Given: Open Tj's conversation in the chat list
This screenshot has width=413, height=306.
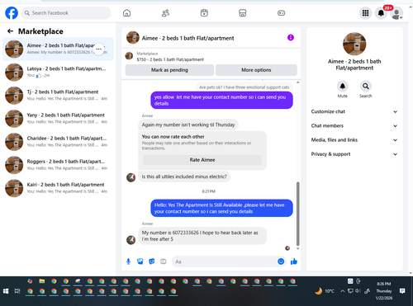Looking at the screenshot, I should (58, 96).
